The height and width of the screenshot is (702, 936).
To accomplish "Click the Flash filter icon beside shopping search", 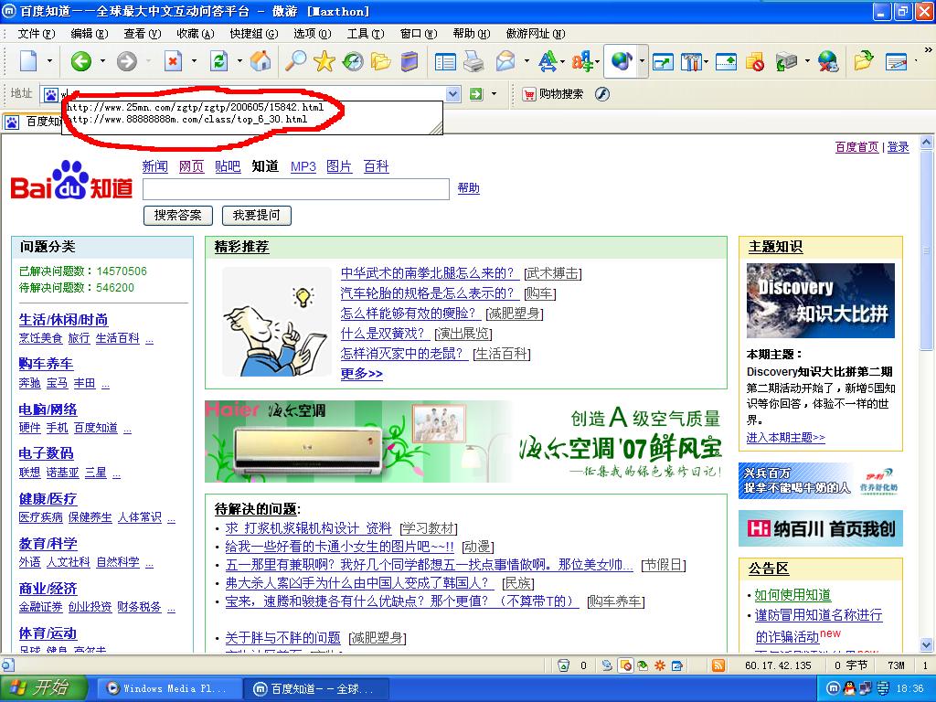I will click(x=602, y=94).
